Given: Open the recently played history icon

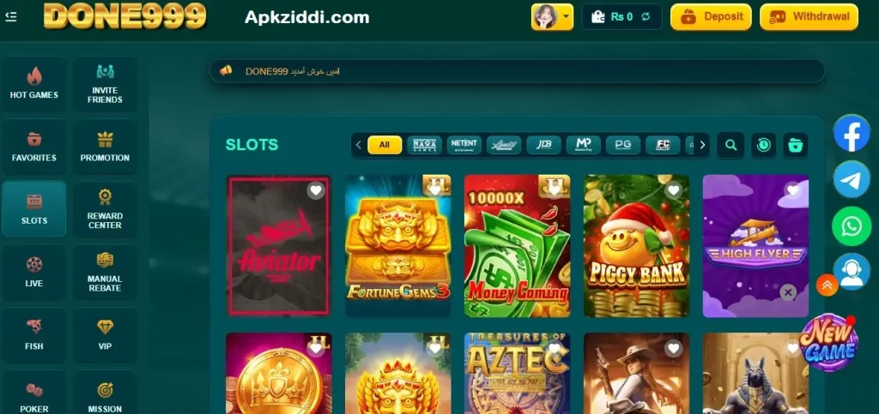Looking at the screenshot, I should 763,145.
